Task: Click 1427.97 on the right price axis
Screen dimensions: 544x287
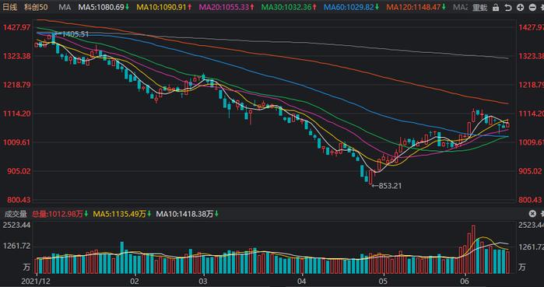Action: pos(531,27)
